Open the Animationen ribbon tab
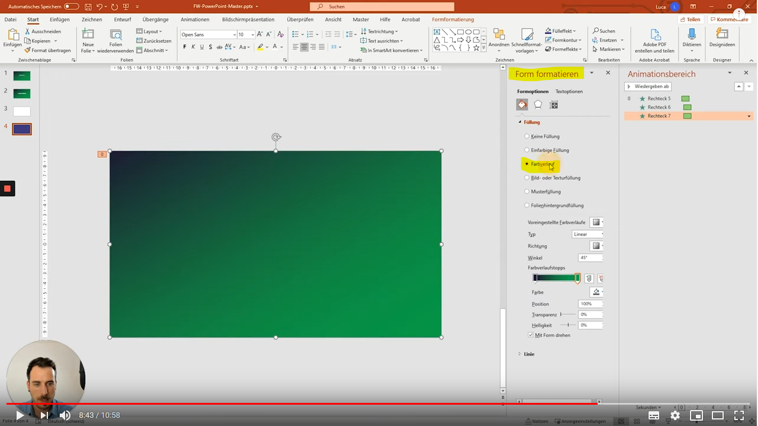758x426 pixels. click(x=195, y=20)
